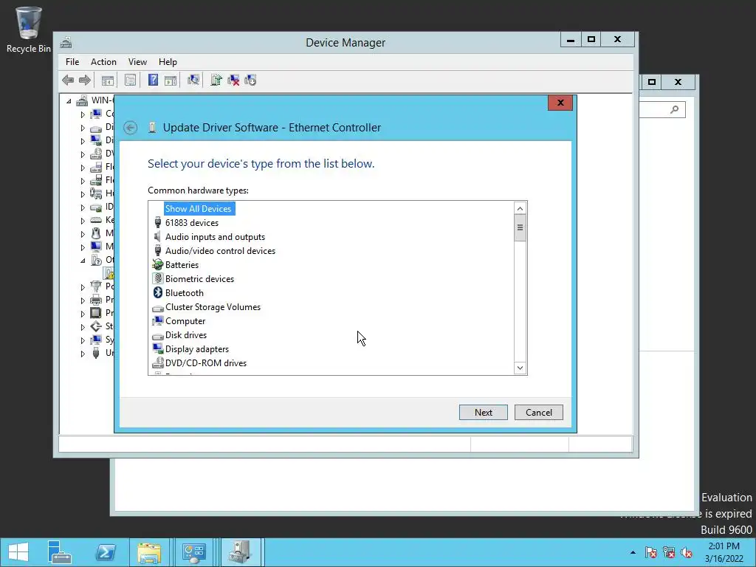Screen dimensions: 756x567
Task: Select 'Disk drives' in hardware types list
Action: coord(185,335)
